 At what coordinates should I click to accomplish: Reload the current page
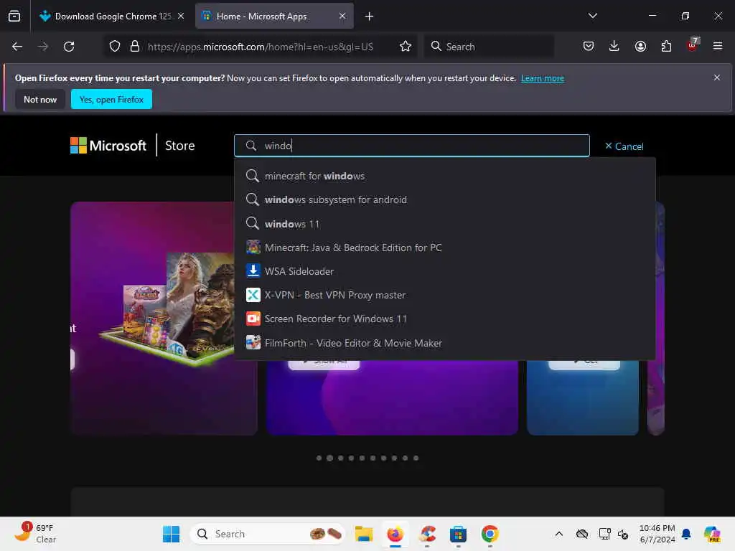pyautogui.click(x=69, y=47)
